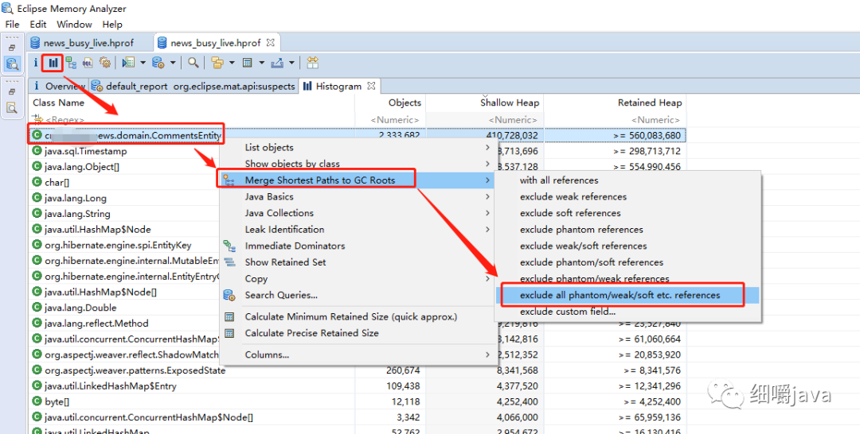
Task: Open dropdown arrow next to Query Browser icon
Action: (x=173, y=63)
